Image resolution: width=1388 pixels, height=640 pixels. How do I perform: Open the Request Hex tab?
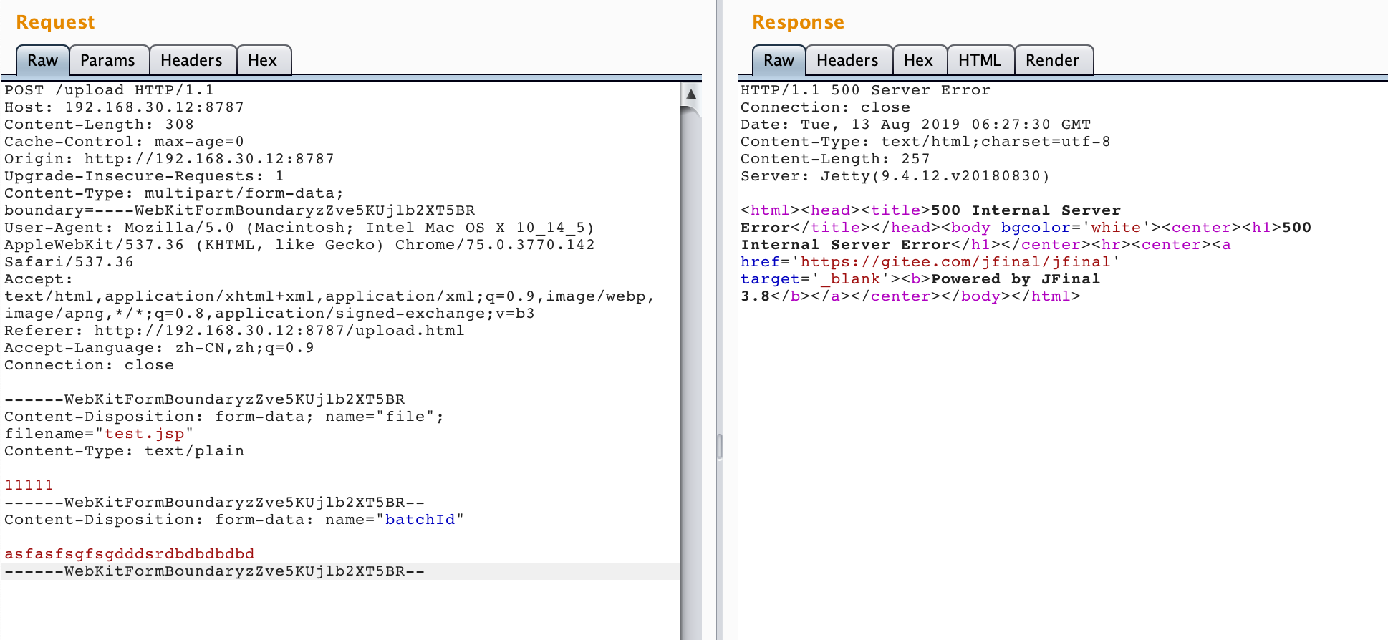click(x=262, y=60)
